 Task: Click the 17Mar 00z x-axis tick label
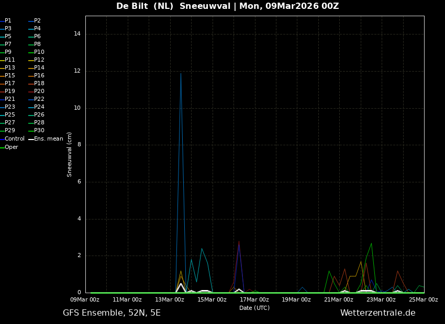[254, 300]
